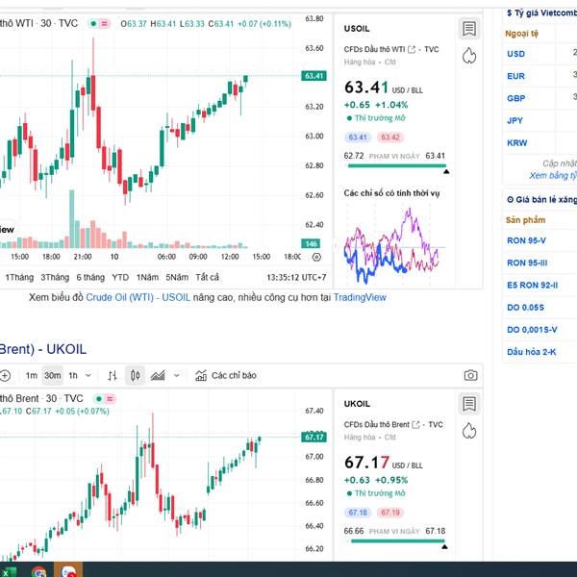Screen dimensions: 577x577
Task: Select 1m interval on Brent chart
Action: tap(32, 376)
